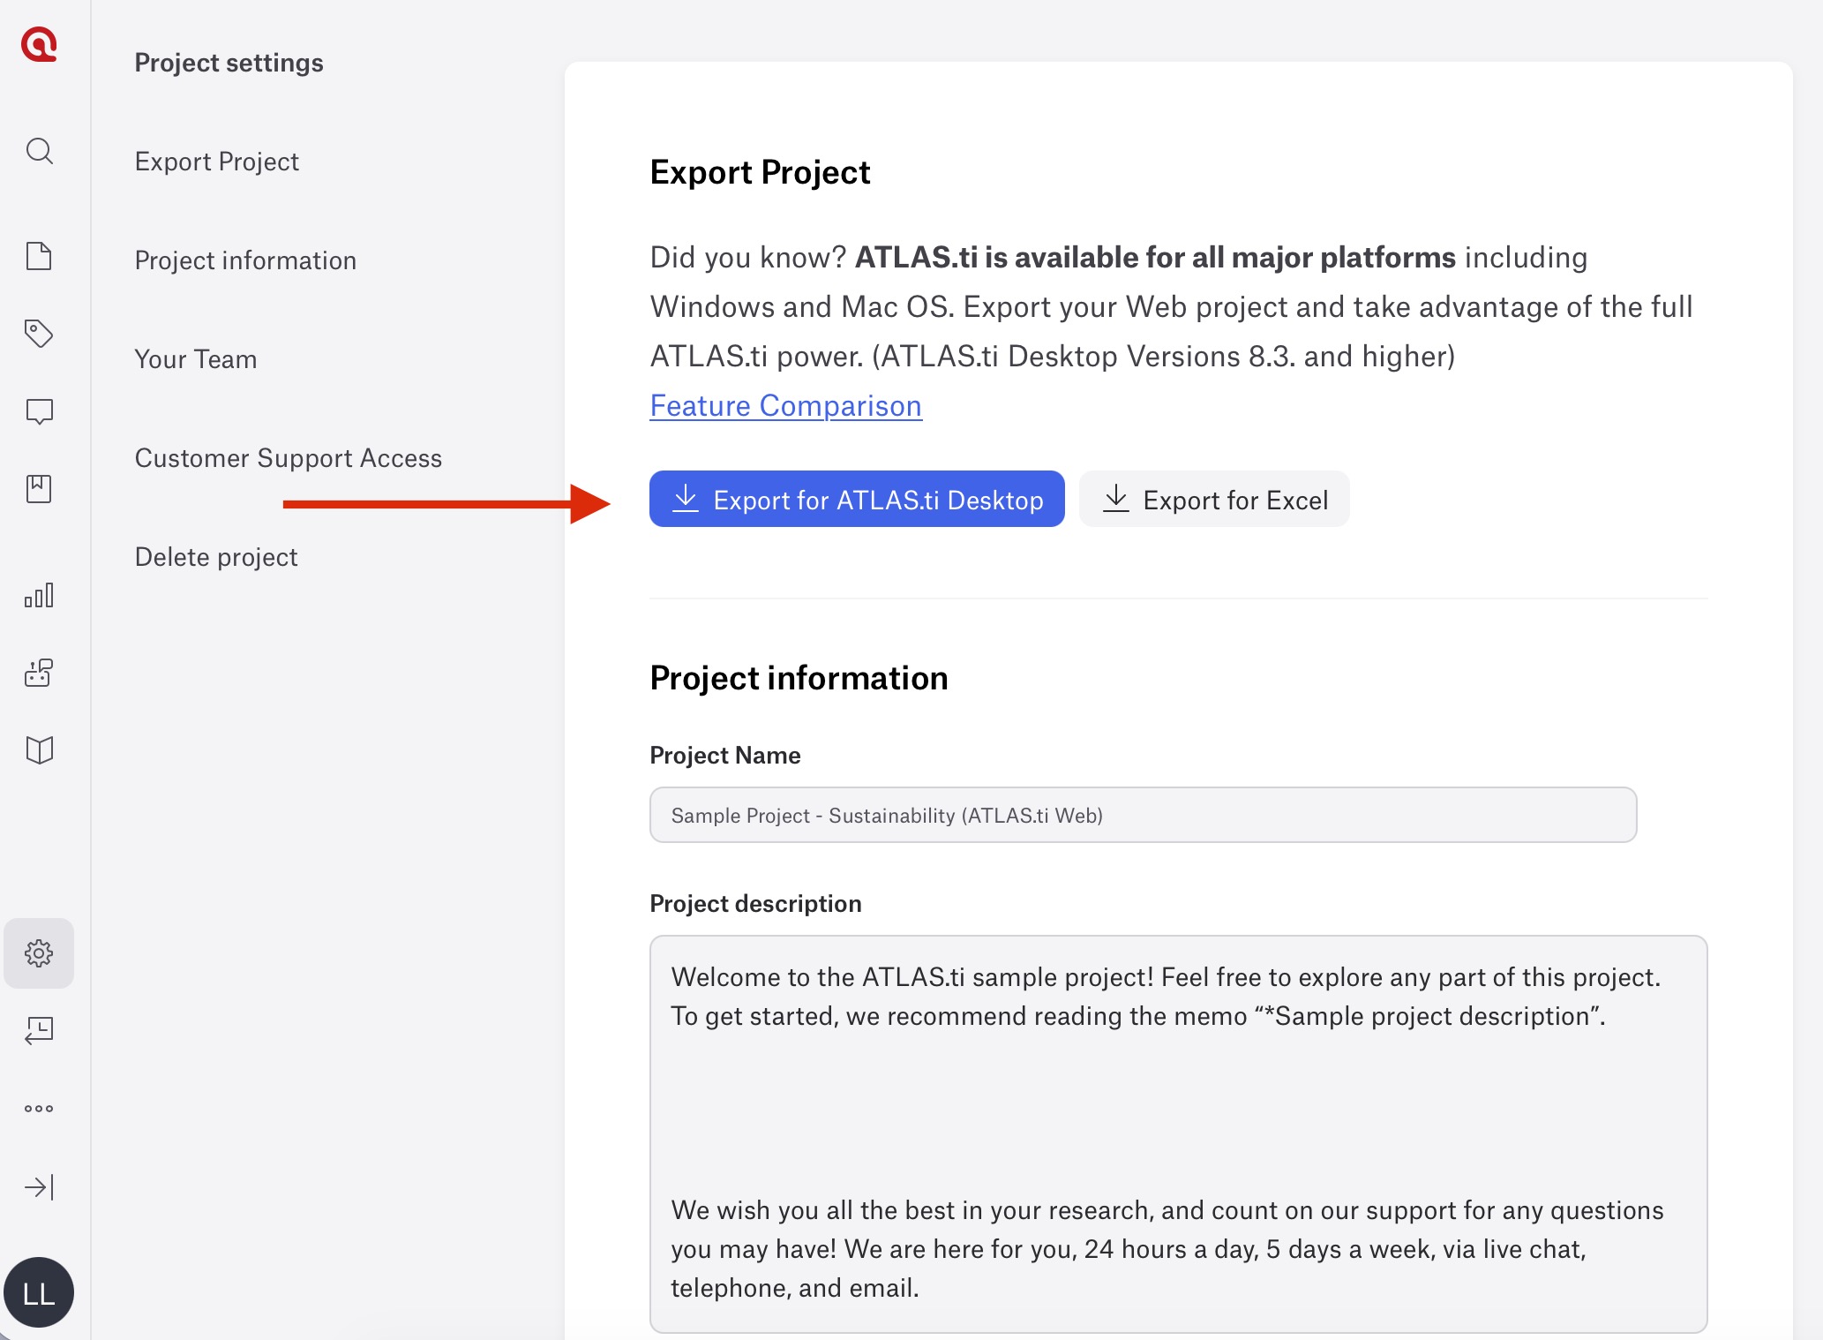This screenshot has height=1340, width=1823.
Task: Select Delete project in settings menu
Action: pyautogui.click(x=216, y=557)
